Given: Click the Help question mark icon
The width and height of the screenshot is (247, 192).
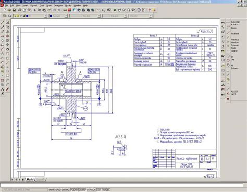Looking at the screenshot, I should [x=149, y=10].
